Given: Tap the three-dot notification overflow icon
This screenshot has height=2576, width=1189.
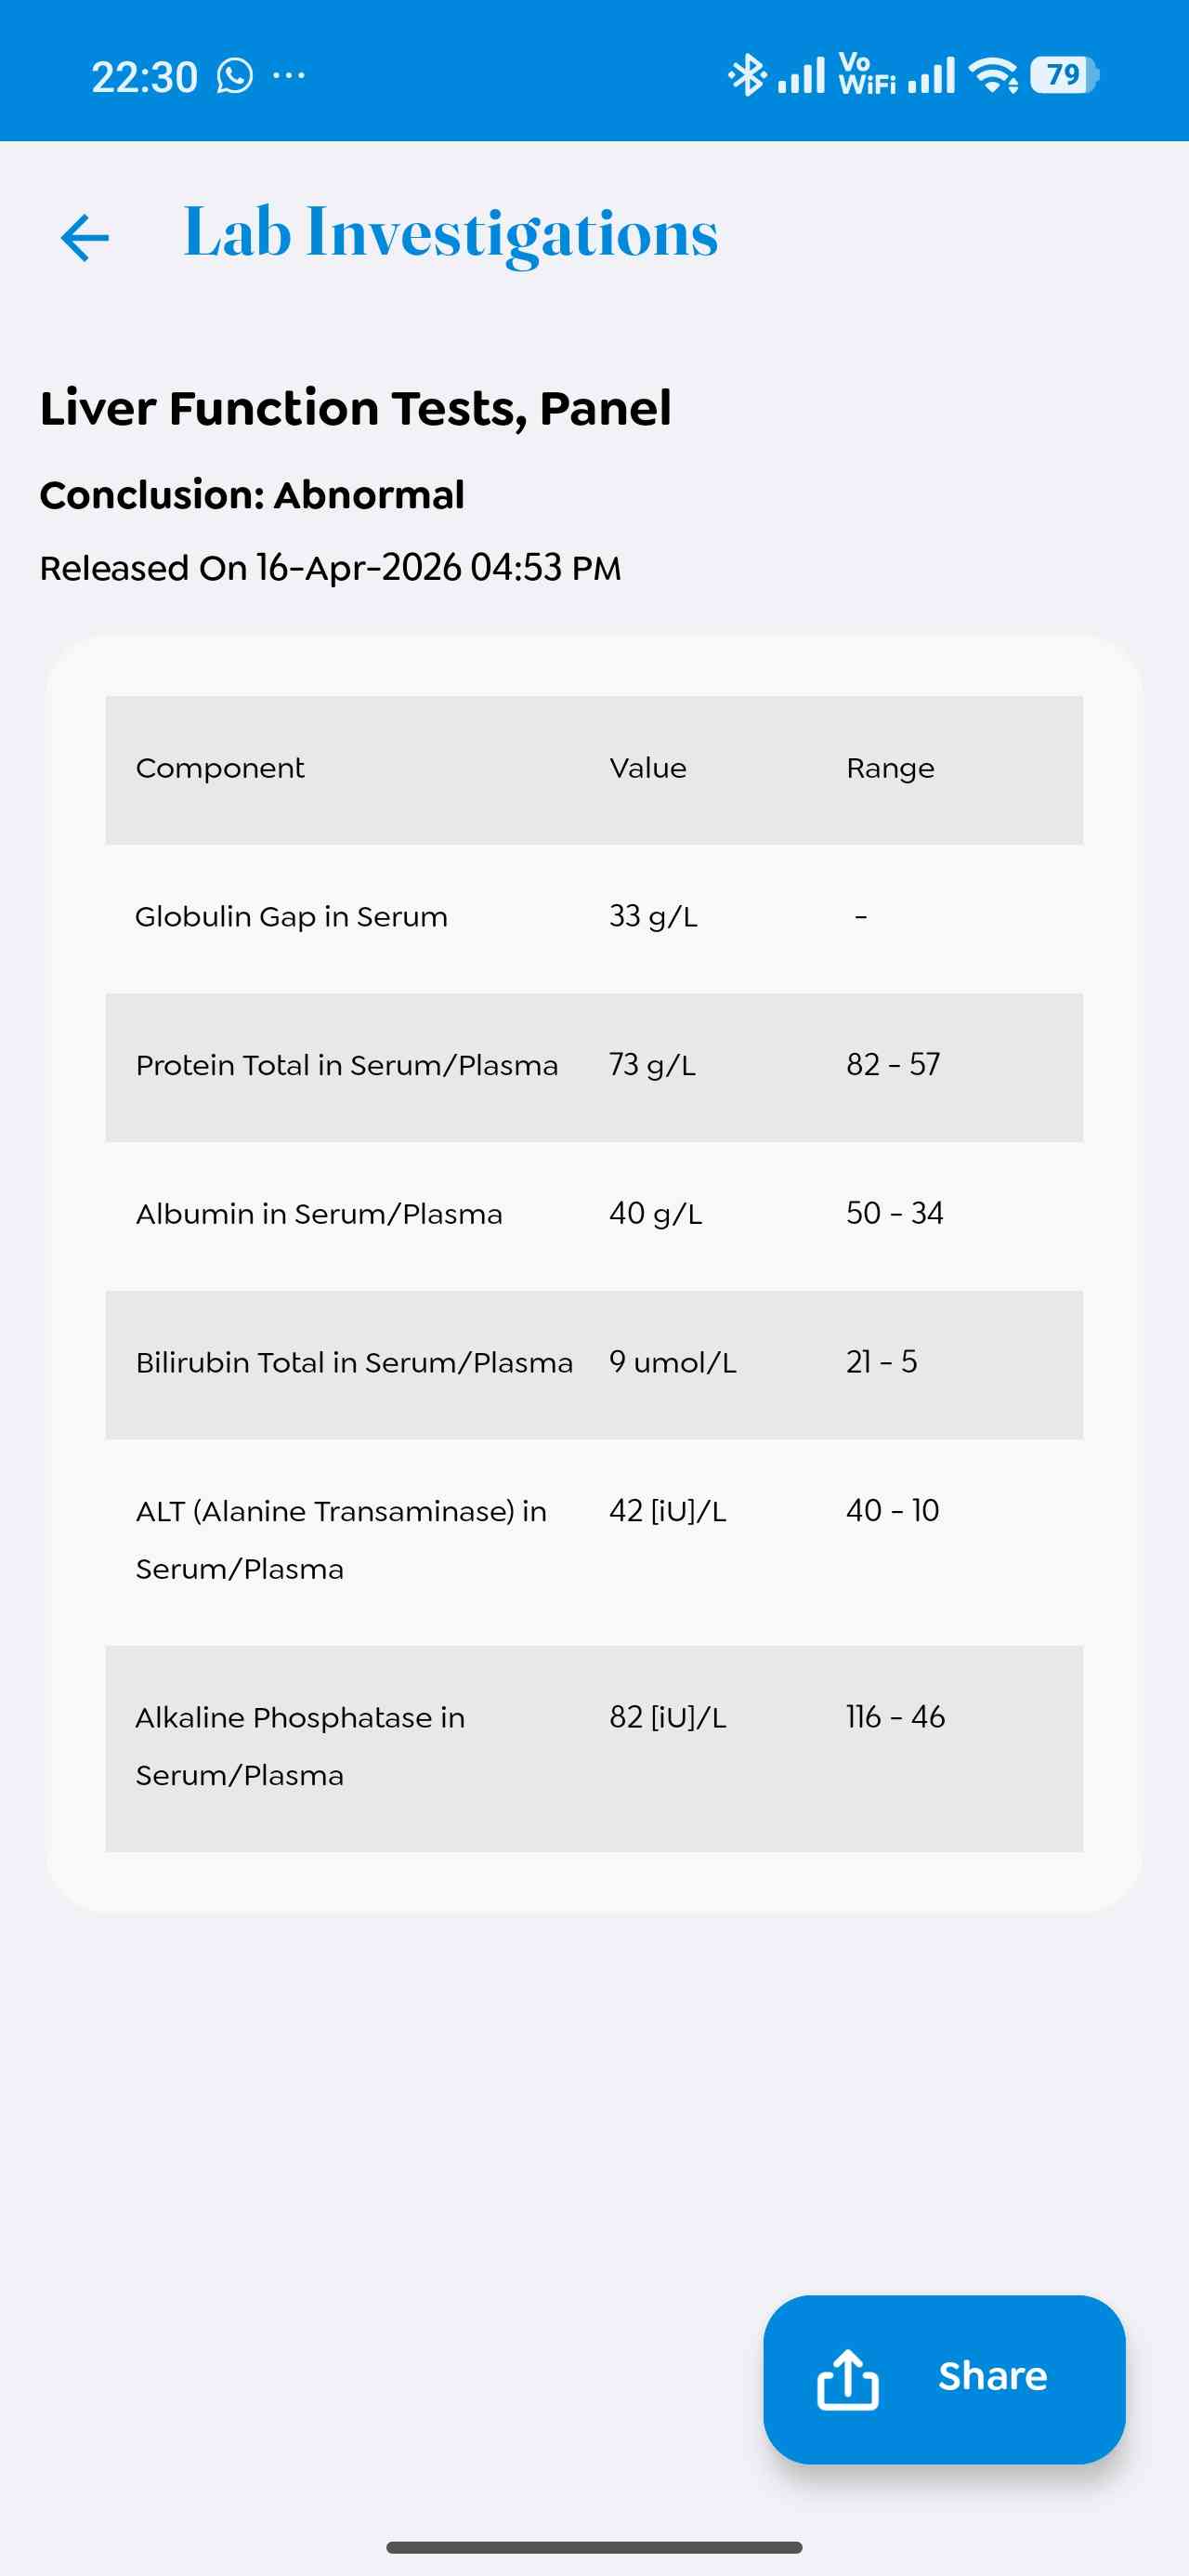Looking at the screenshot, I should coord(289,76).
